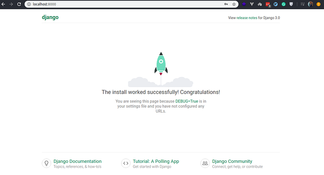Open the purple stacked layers extension
The height and width of the screenshot is (175, 324).
point(244,4)
